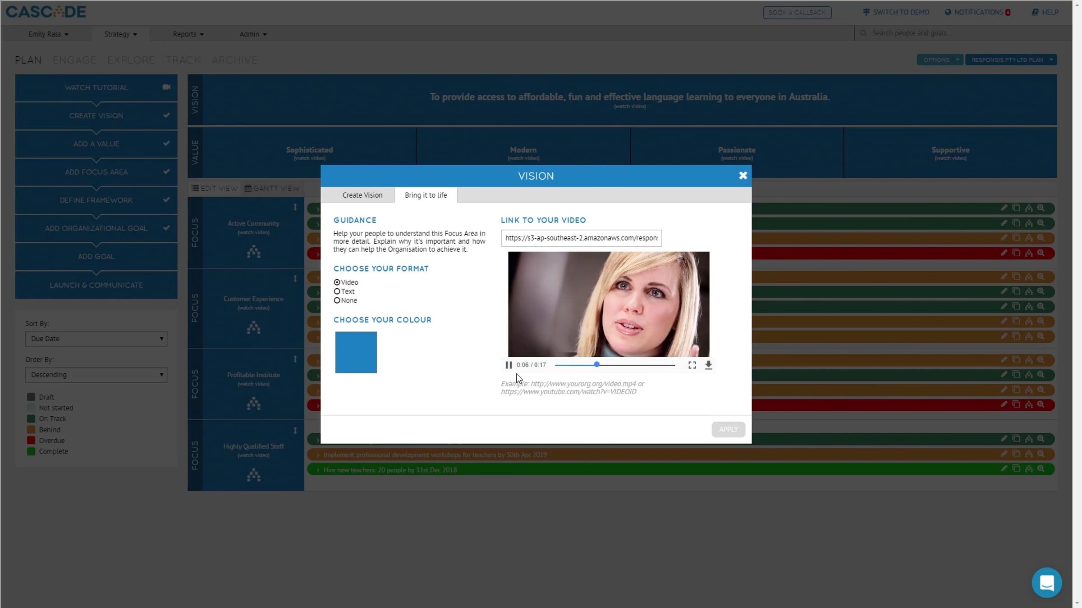This screenshot has width=1082, height=608.
Task: Open the Sort By Due Date dropdown
Action: tap(96, 339)
